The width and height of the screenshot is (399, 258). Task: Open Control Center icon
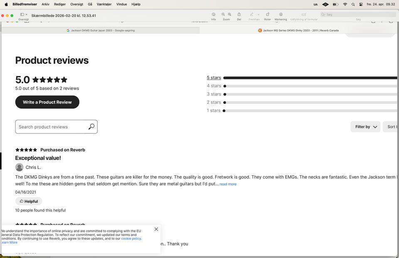point(361,4)
